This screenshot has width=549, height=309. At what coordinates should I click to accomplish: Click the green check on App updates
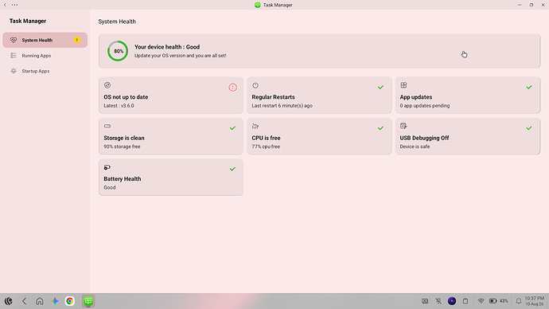pyautogui.click(x=529, y=88)
